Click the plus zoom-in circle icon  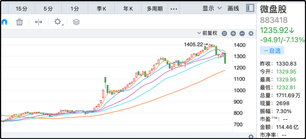233,33
